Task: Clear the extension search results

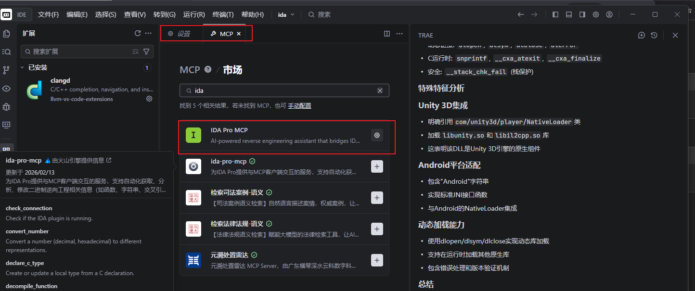Action: coord(136,51)
